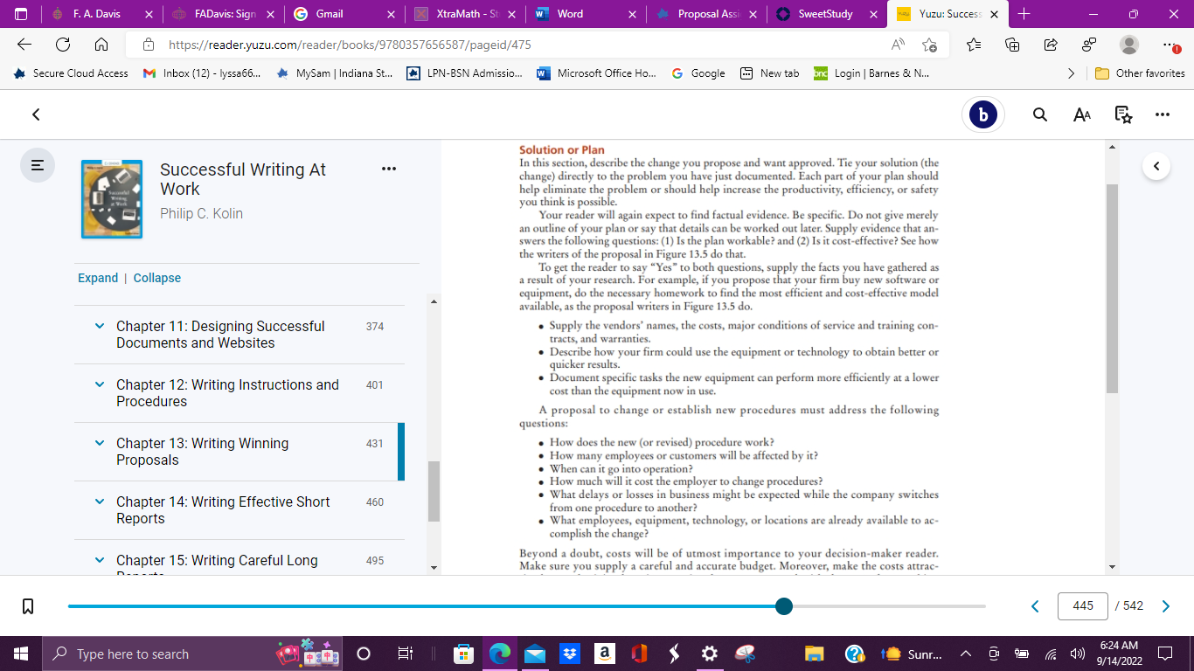
Task: Open Chapter 13: Writing Winning Proposals
Action: [202, 452]
